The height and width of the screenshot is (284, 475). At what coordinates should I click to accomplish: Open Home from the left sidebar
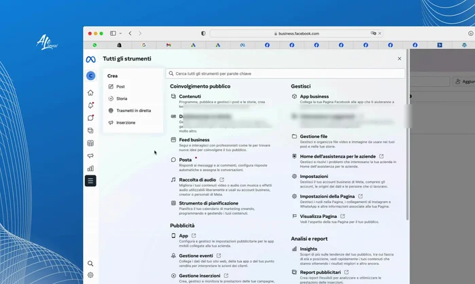[x=90, y=92]
